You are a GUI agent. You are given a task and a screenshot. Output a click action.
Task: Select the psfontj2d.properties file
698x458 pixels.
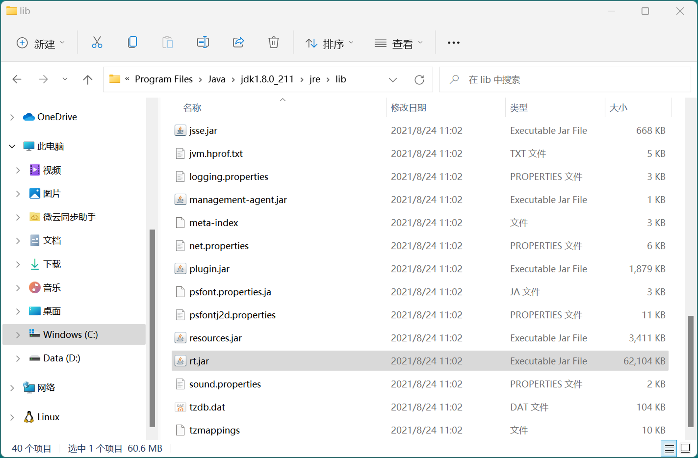coord(232,315)
